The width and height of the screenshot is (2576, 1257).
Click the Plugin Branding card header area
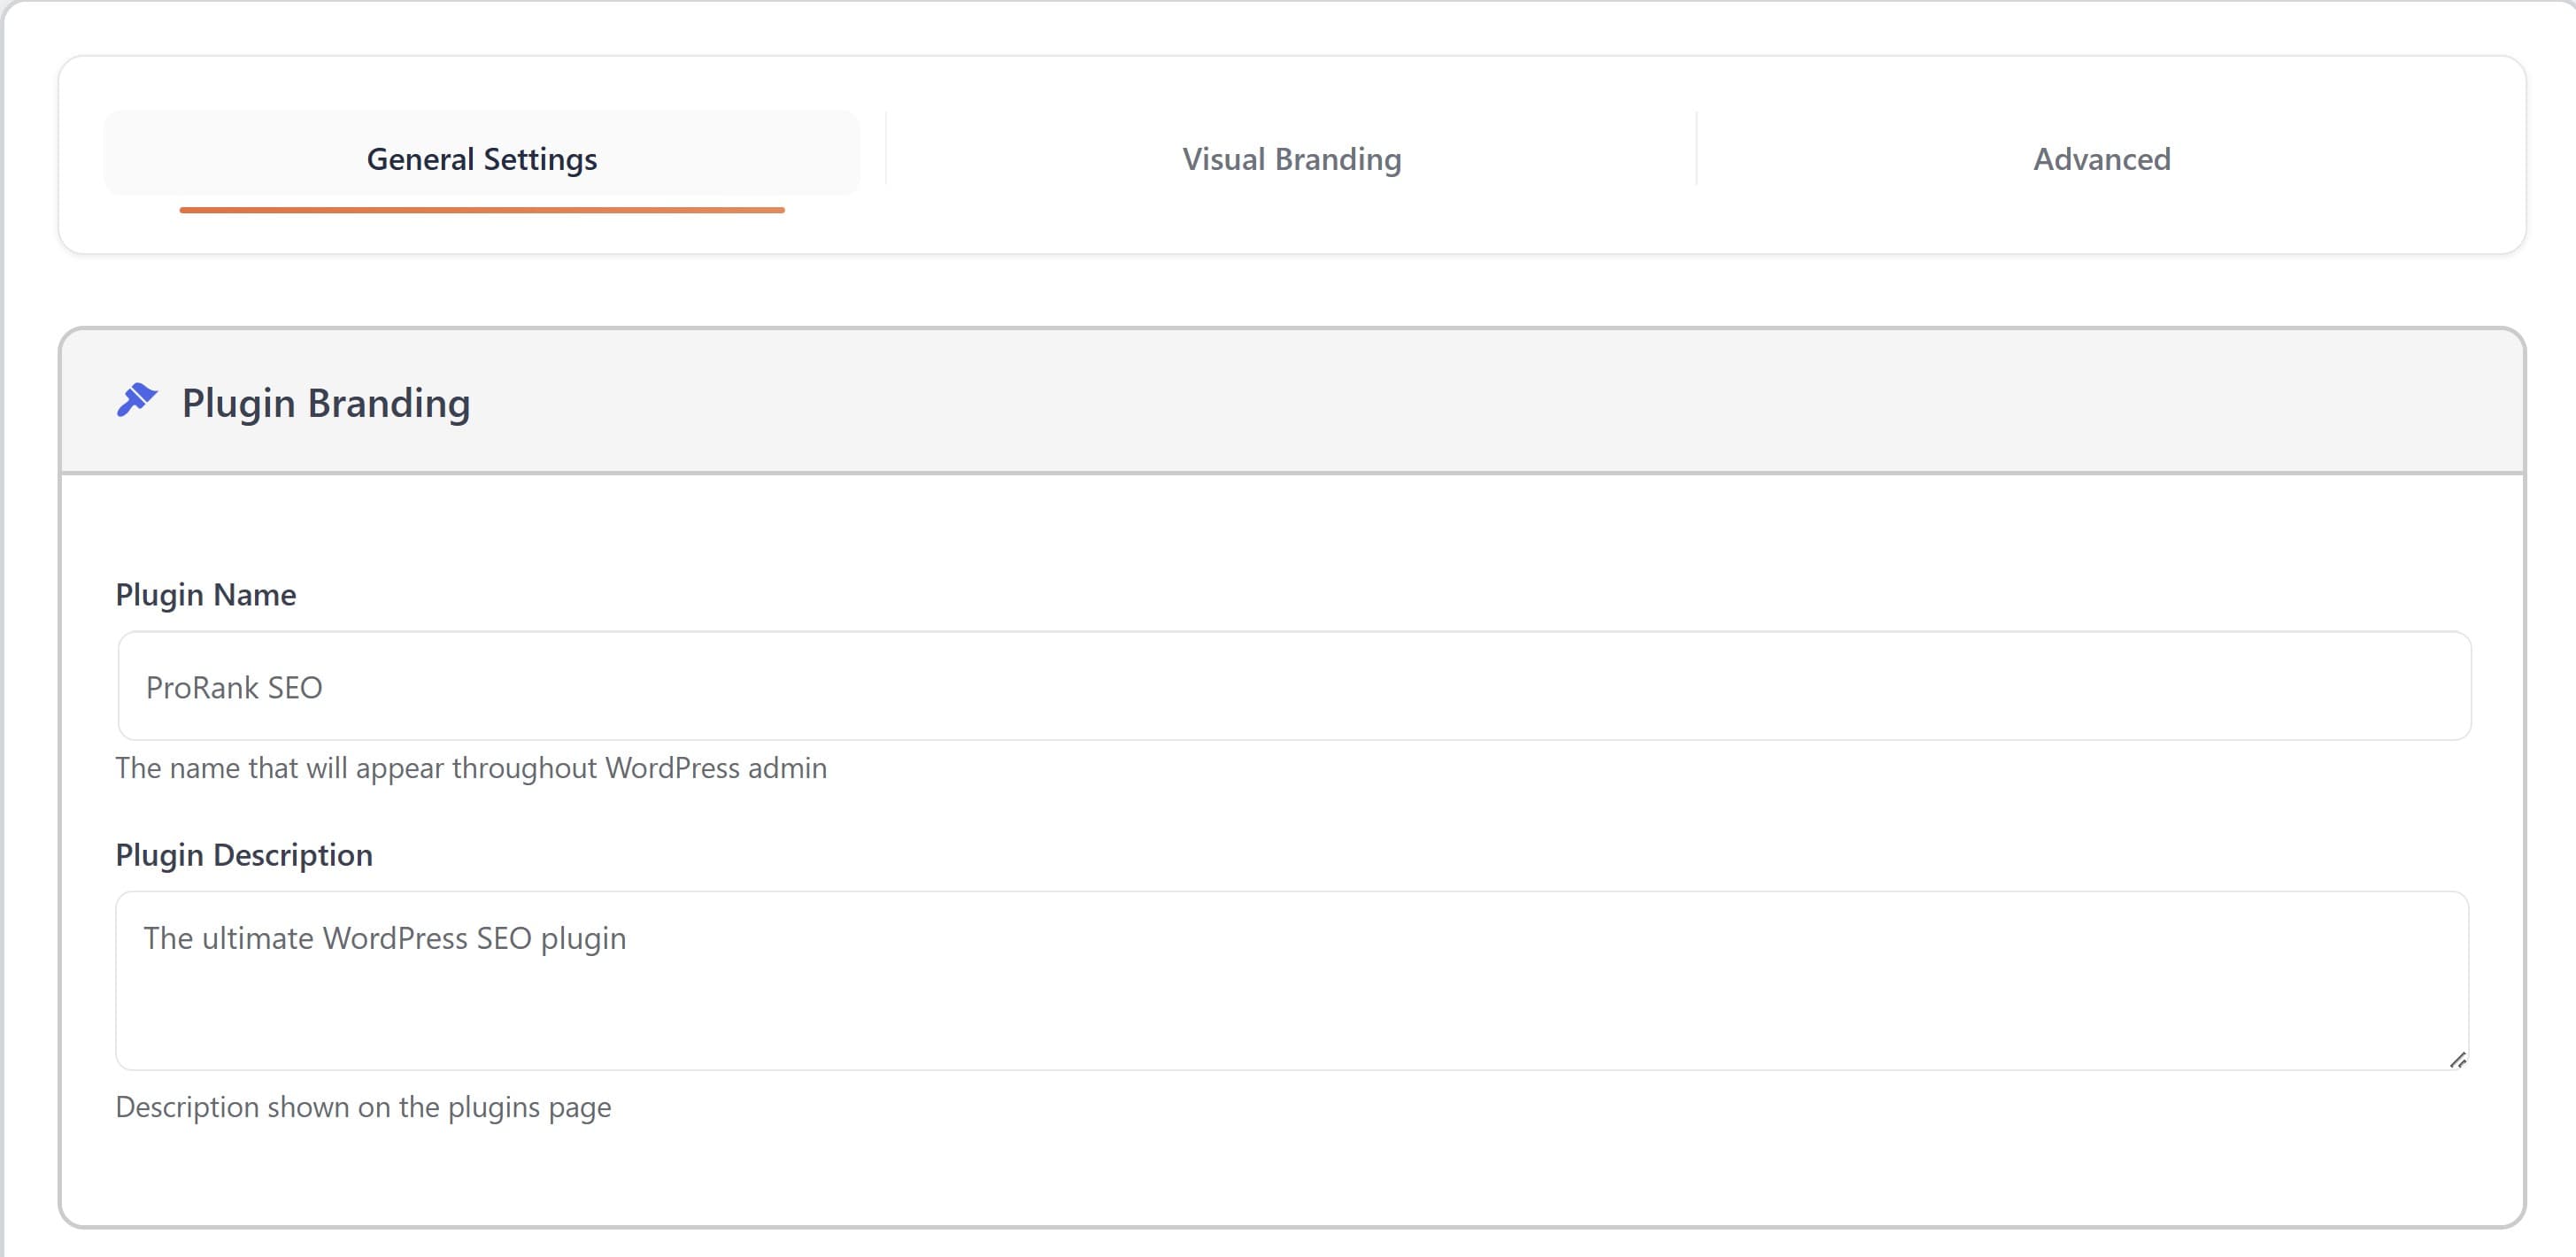click(x=1500, y=403)
